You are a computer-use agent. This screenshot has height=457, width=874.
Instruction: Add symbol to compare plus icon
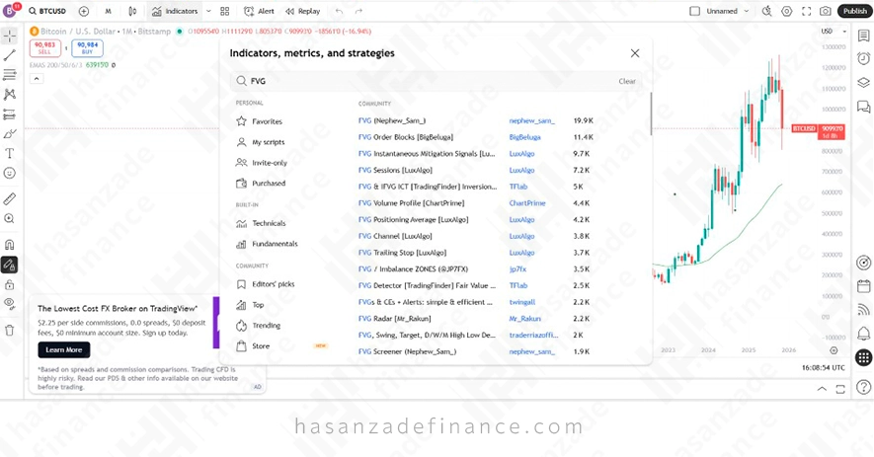click(x=84, y=11)
